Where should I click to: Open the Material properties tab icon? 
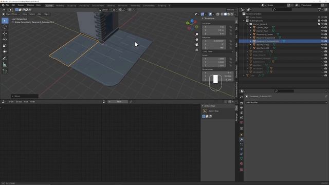(241, 163)
